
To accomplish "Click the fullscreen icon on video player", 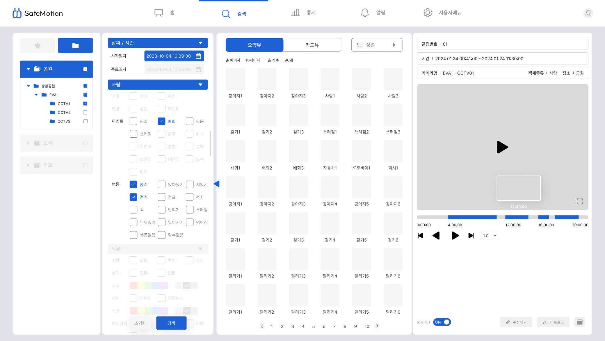I will 579,201.
